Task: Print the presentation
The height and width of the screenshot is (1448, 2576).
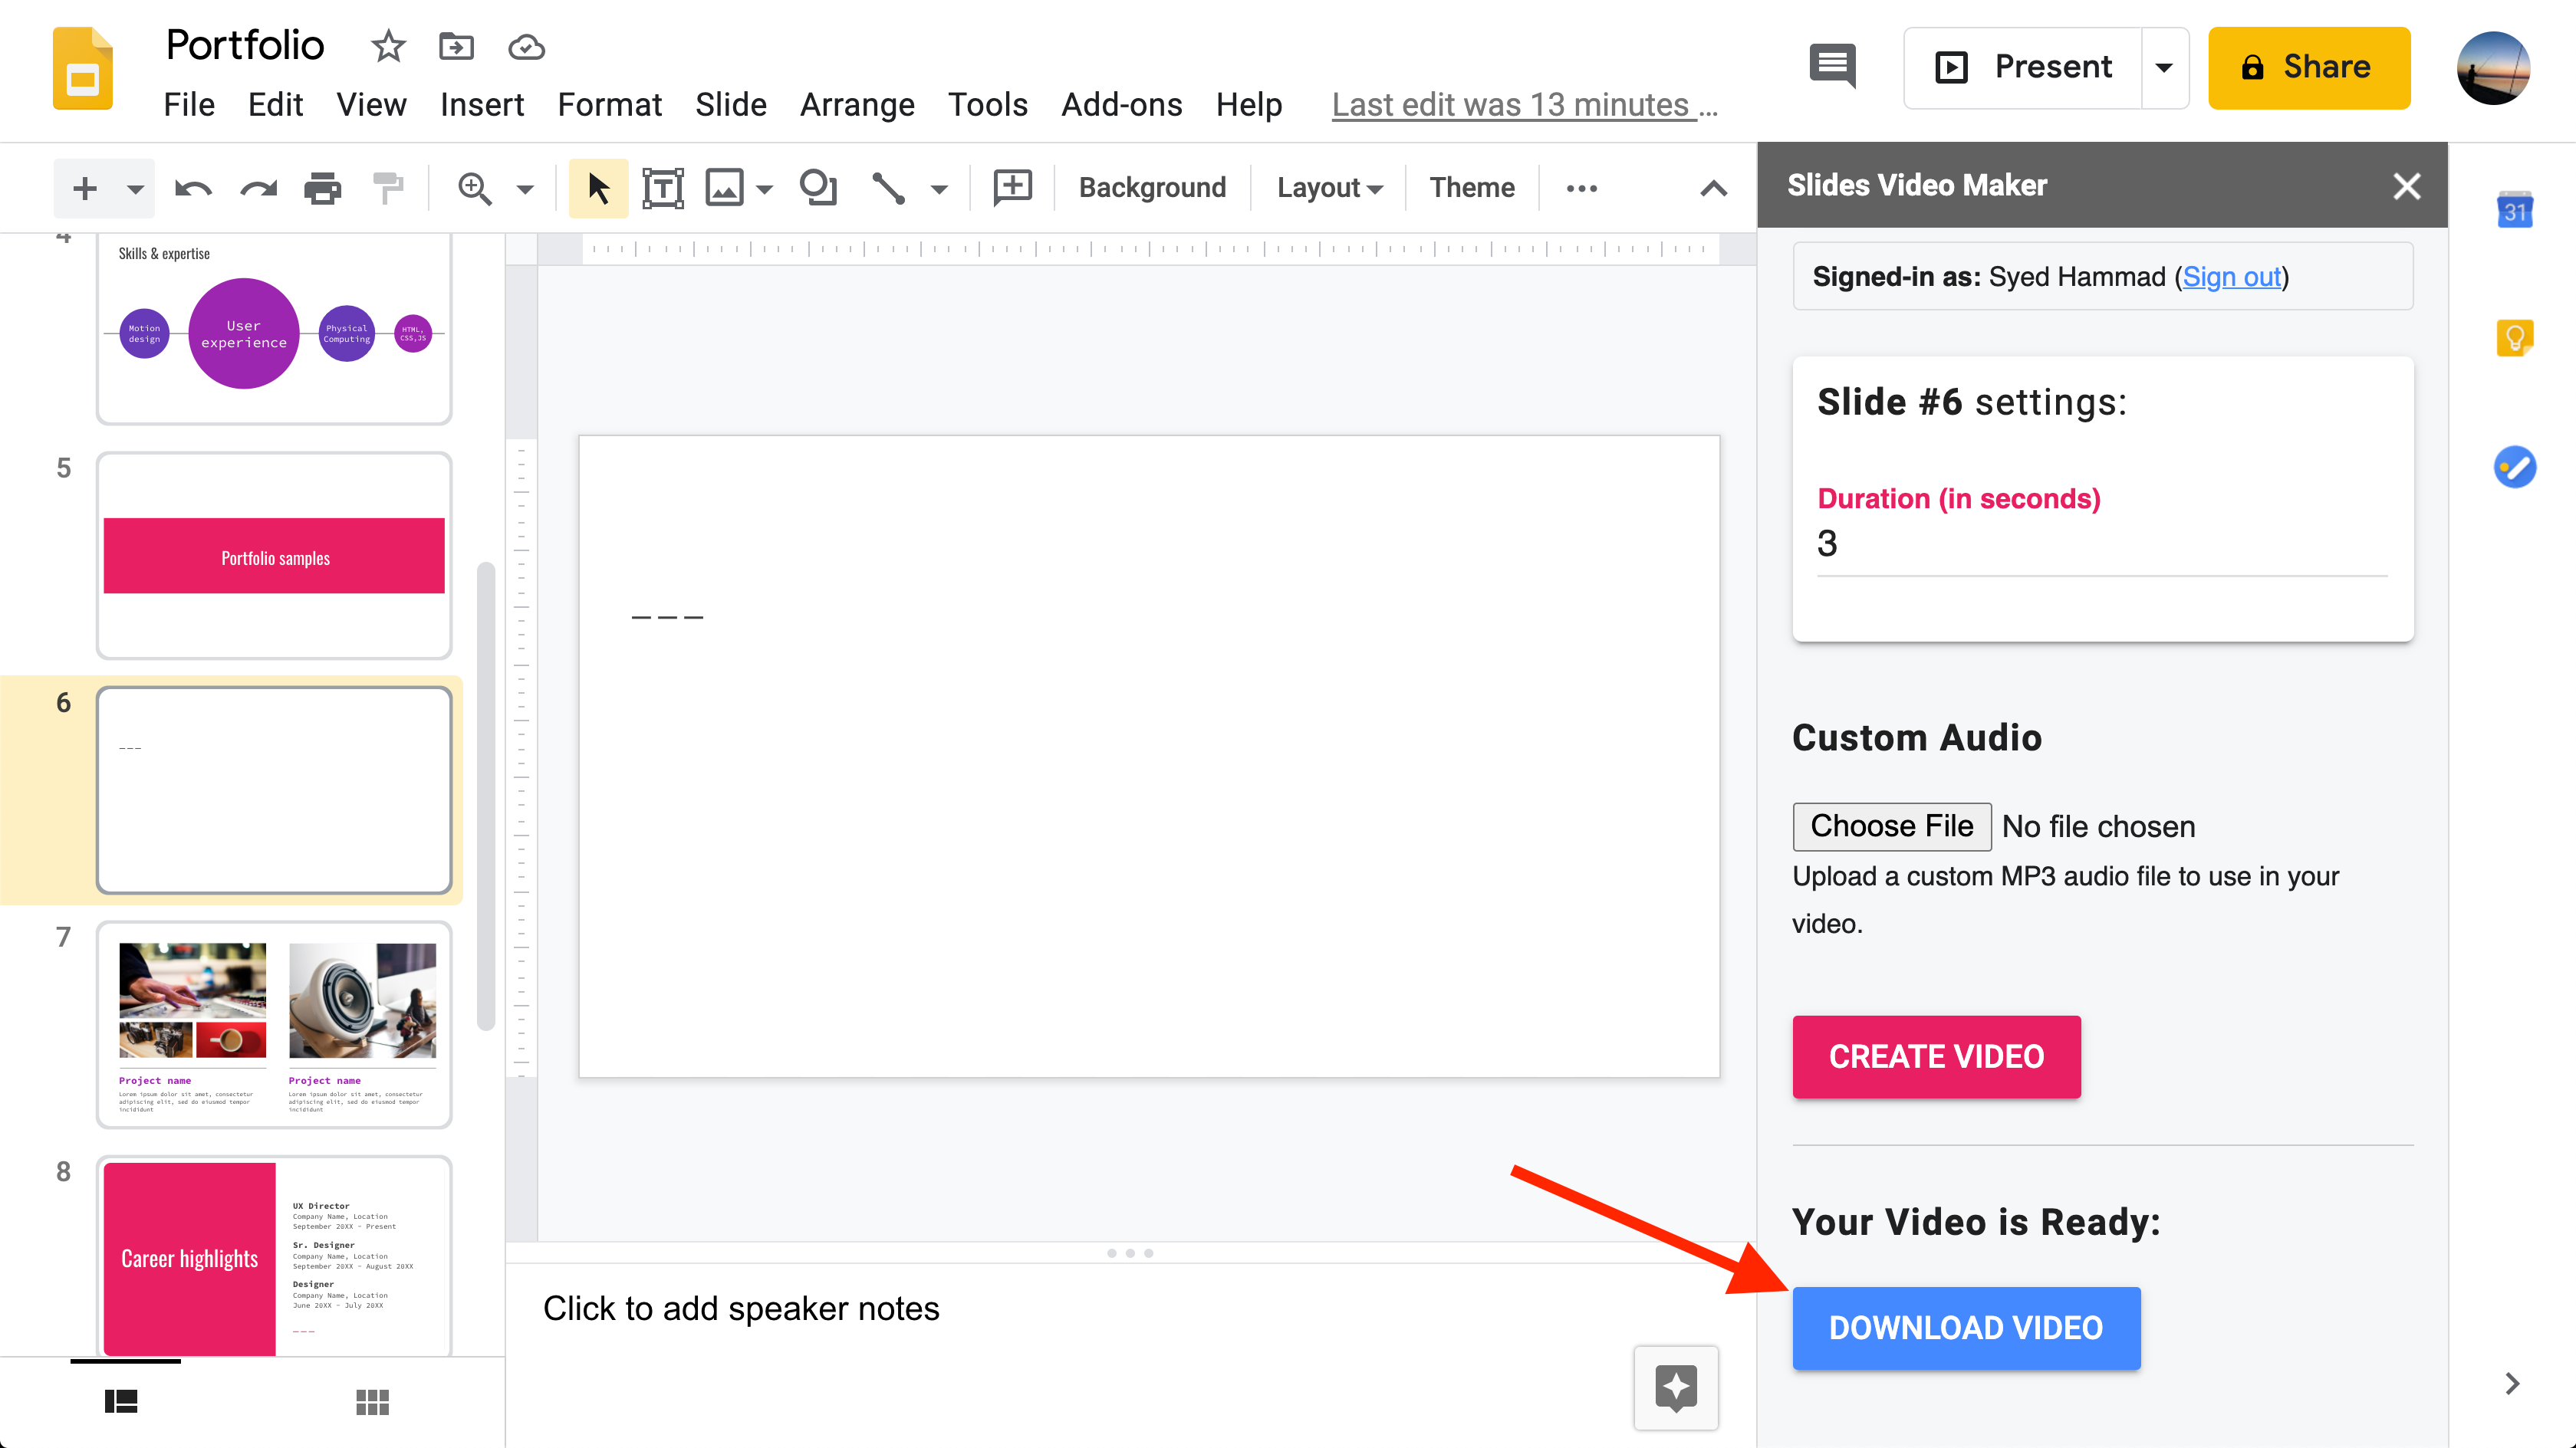Action: coord(322,187)
